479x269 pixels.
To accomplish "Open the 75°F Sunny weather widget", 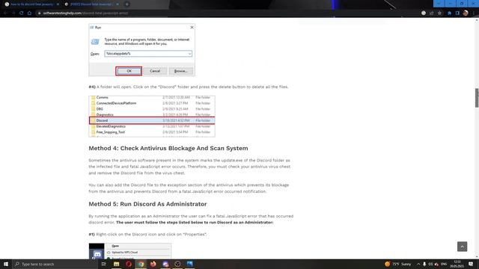I will coord(398,264).
